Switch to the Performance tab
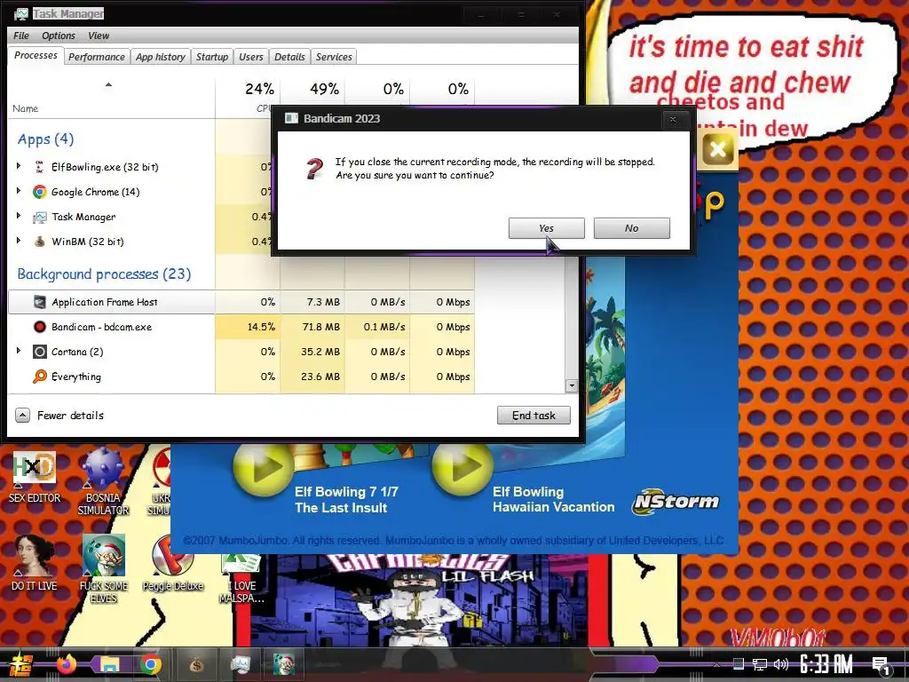909x682 pixels. coord(96,57)
